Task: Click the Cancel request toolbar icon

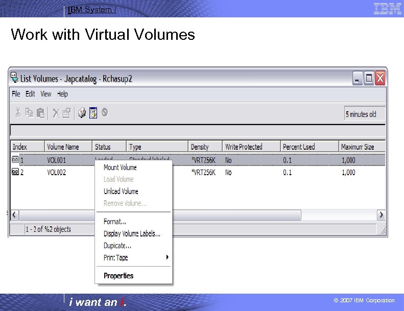Action: [x=105, y=112]
